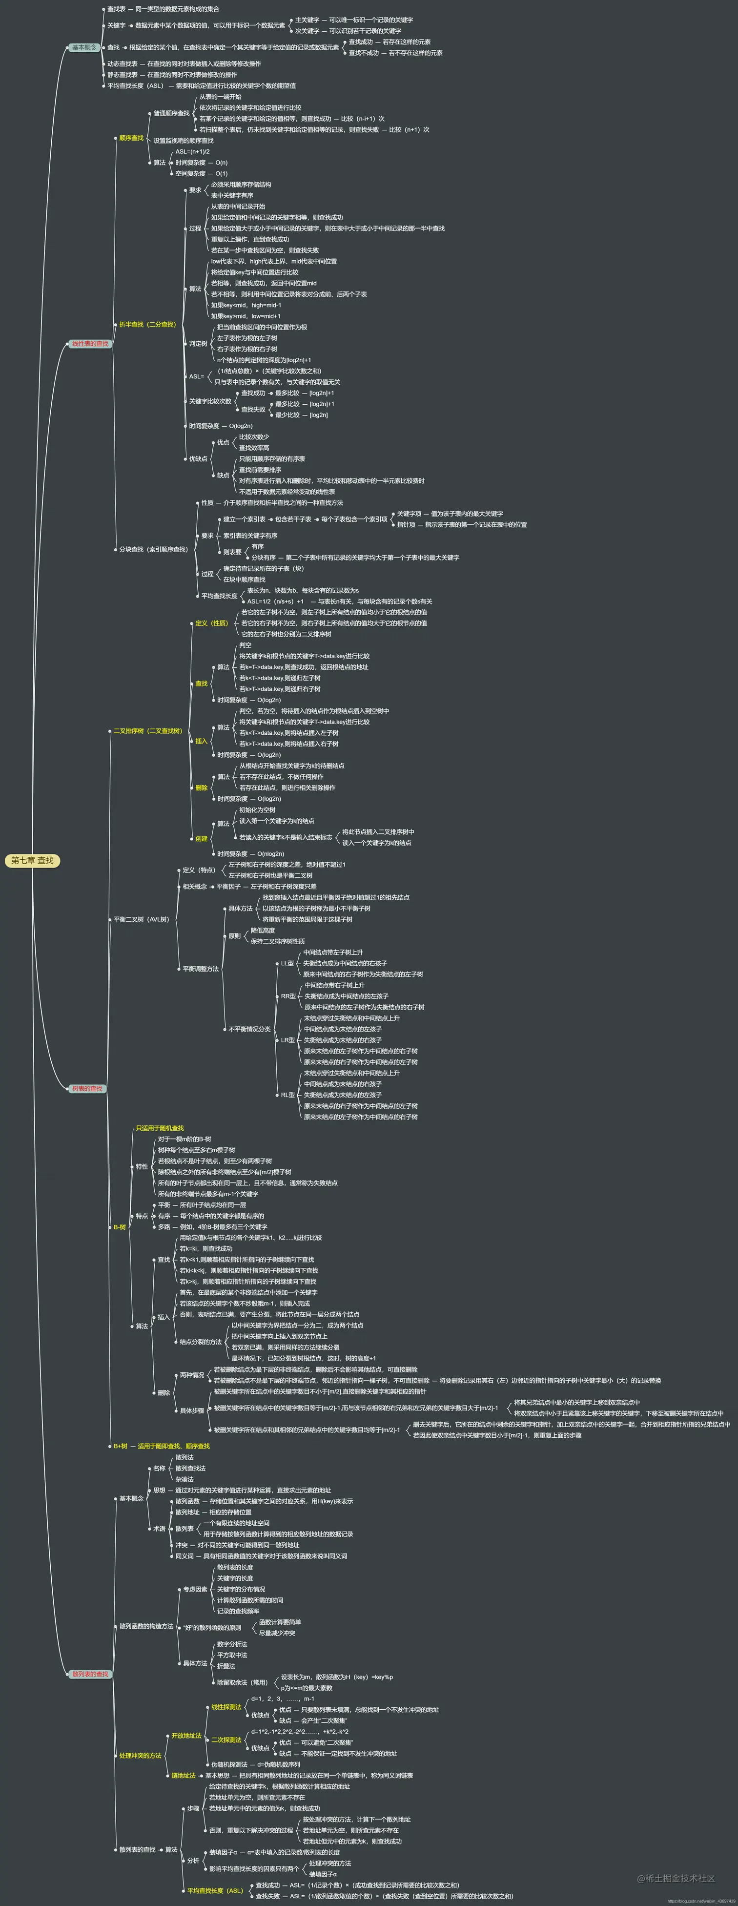Click the 静态查找表 node
738x1906 pixels.
pyautogui.click(x=122, y=75)
